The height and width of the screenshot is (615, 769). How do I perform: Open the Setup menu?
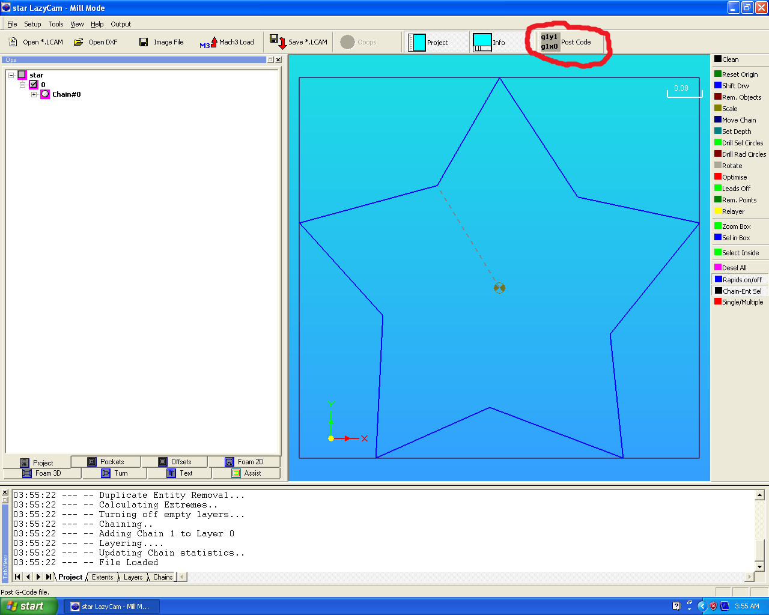point(32,24)
